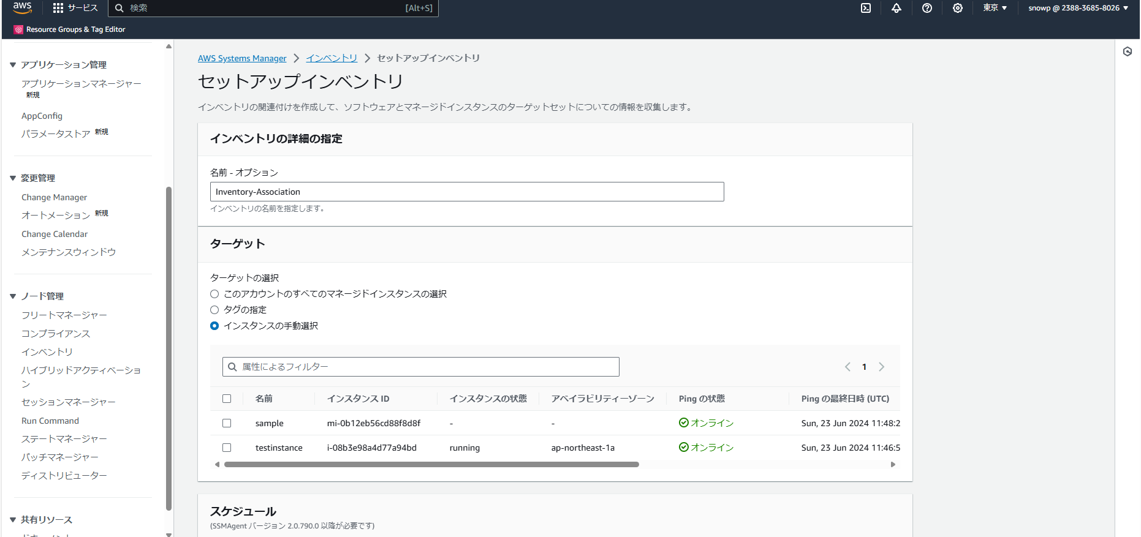Select the タグの指定 radio option
Screen dimensions: 1141x537
coord(214,310)
